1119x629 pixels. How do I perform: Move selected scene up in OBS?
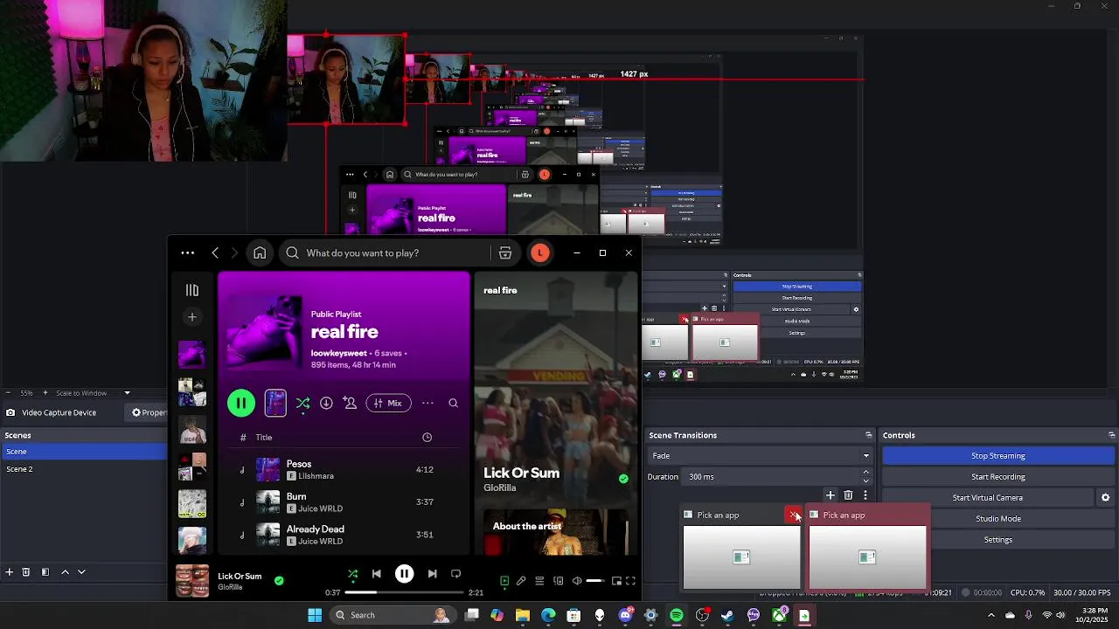(x=65, y=572)
